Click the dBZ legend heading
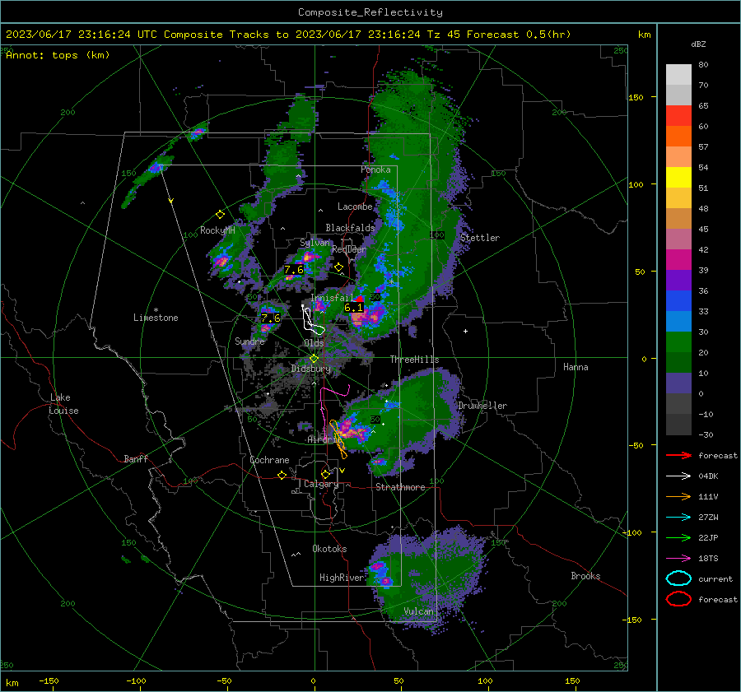Viewport: 741px width, 692px height. point(698,44)
